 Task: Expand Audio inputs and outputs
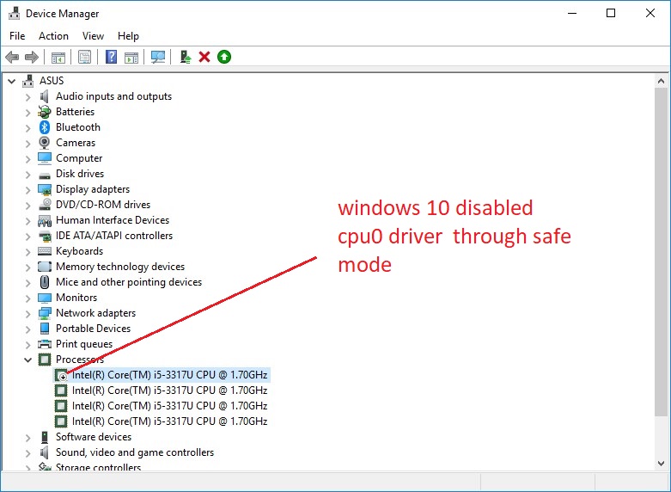coord(27,97)
